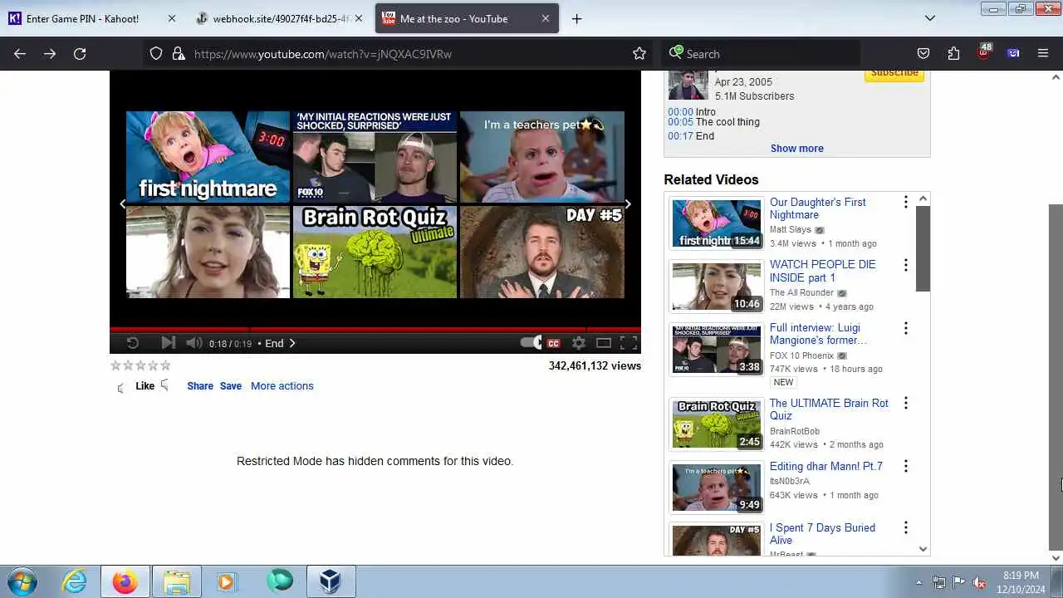
Task: Click the thumbs-down dislike icon
Action: pos(164,385)
